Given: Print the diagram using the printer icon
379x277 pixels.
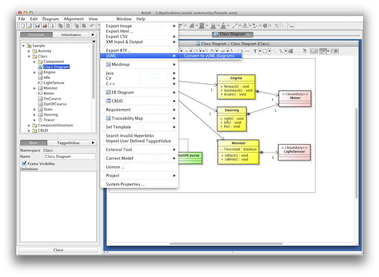Looking at the screenshot, I should pos(45,25).
